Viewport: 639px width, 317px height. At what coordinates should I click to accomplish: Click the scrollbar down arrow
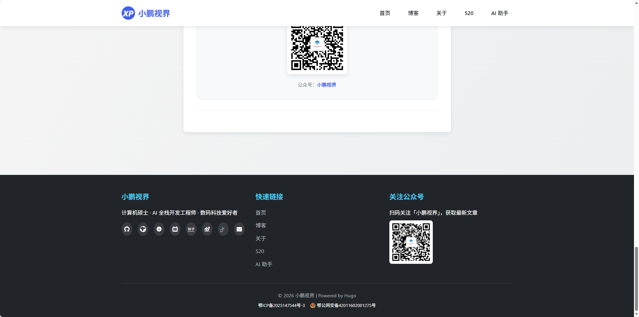tap(636, 314)
